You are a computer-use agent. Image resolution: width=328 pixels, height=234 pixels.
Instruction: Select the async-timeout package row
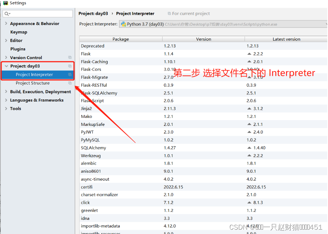[x=203, y=179]
